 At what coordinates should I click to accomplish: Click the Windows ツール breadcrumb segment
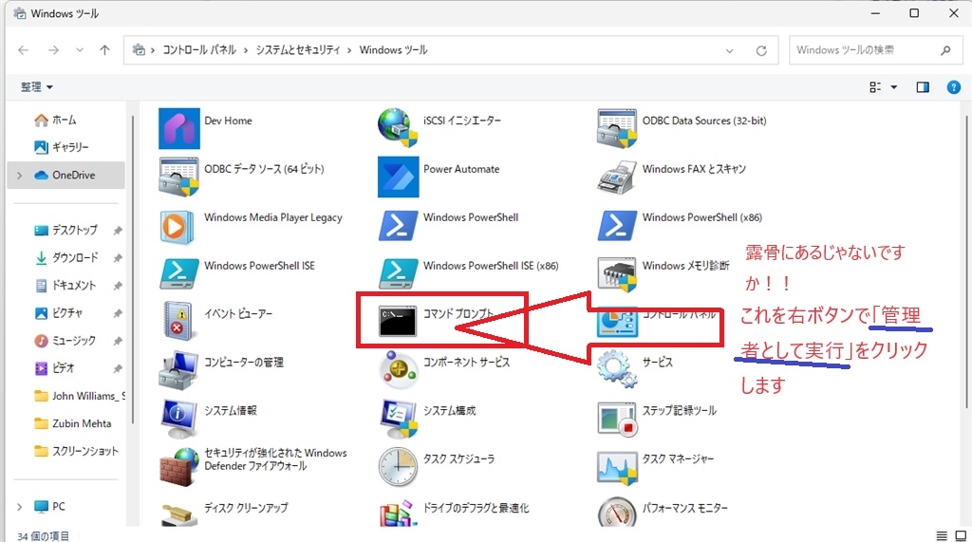393,50
